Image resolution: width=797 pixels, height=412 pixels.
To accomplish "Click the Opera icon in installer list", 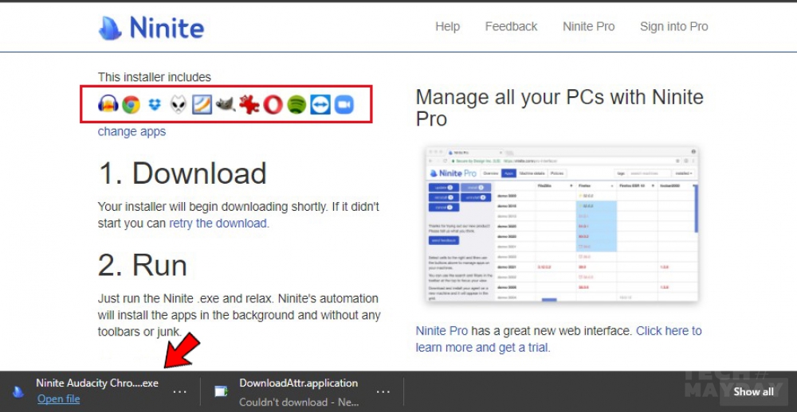I will point(273,104).
